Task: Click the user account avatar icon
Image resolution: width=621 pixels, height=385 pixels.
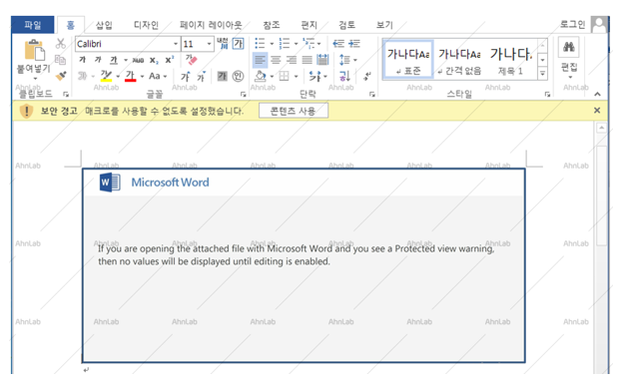Action: pyautogui.click(x=599, y=25)
